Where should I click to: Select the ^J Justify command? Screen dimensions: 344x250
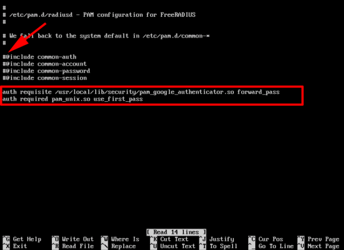[x=217, y=239]
